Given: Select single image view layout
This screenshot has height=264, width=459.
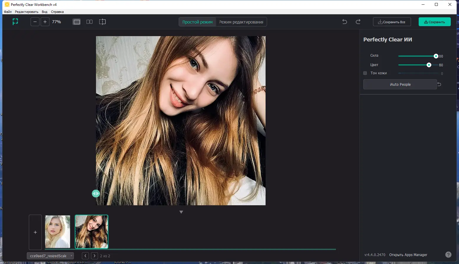Looking at the screenshot, I should (77, 22).
